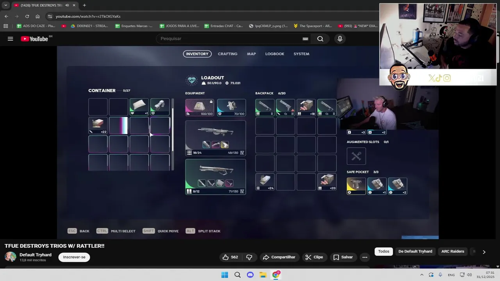Click the YouTube URL in the address bar
The width and height of the screenshot is (500, 281).
coord(88,16)
